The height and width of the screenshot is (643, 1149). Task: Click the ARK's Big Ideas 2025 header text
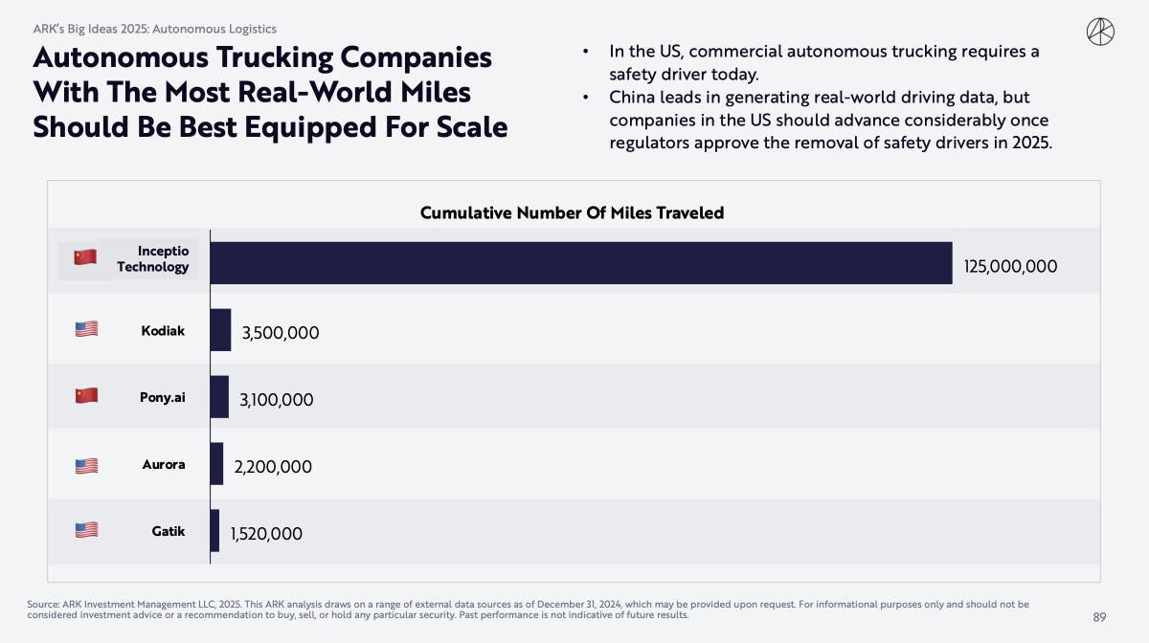pyautogui.click(x=155, y=30)
